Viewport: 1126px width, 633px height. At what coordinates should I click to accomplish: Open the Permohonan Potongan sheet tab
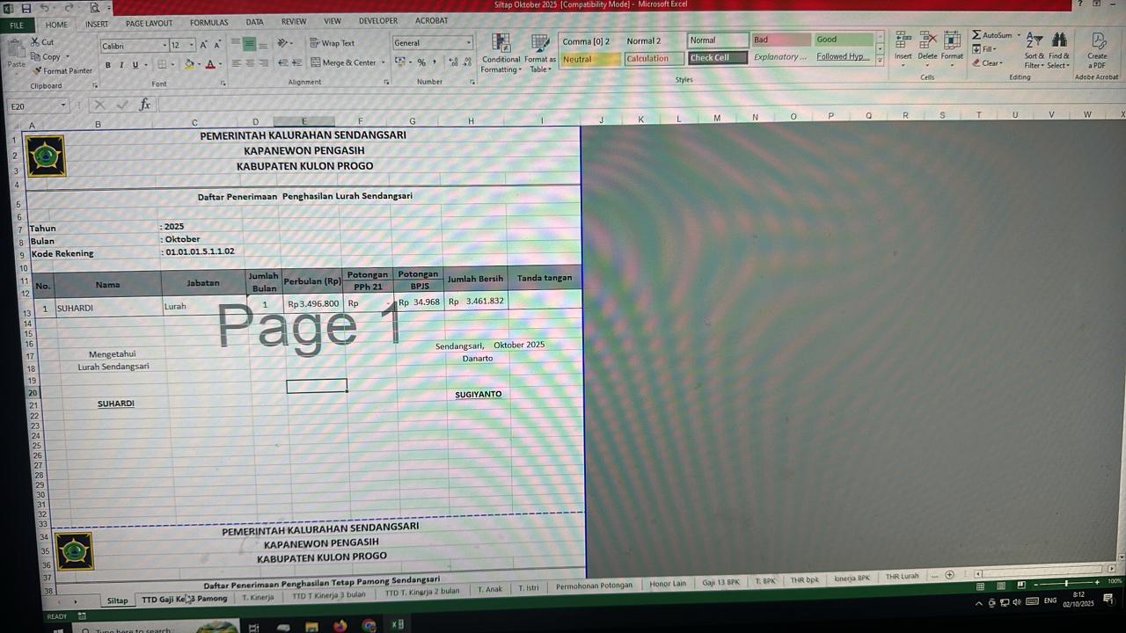[x=594, y=586]
